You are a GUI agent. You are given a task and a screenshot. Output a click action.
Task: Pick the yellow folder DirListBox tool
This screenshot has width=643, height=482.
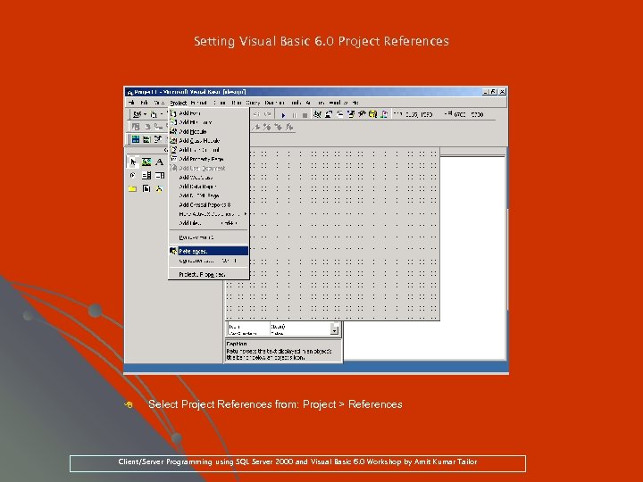132,188
